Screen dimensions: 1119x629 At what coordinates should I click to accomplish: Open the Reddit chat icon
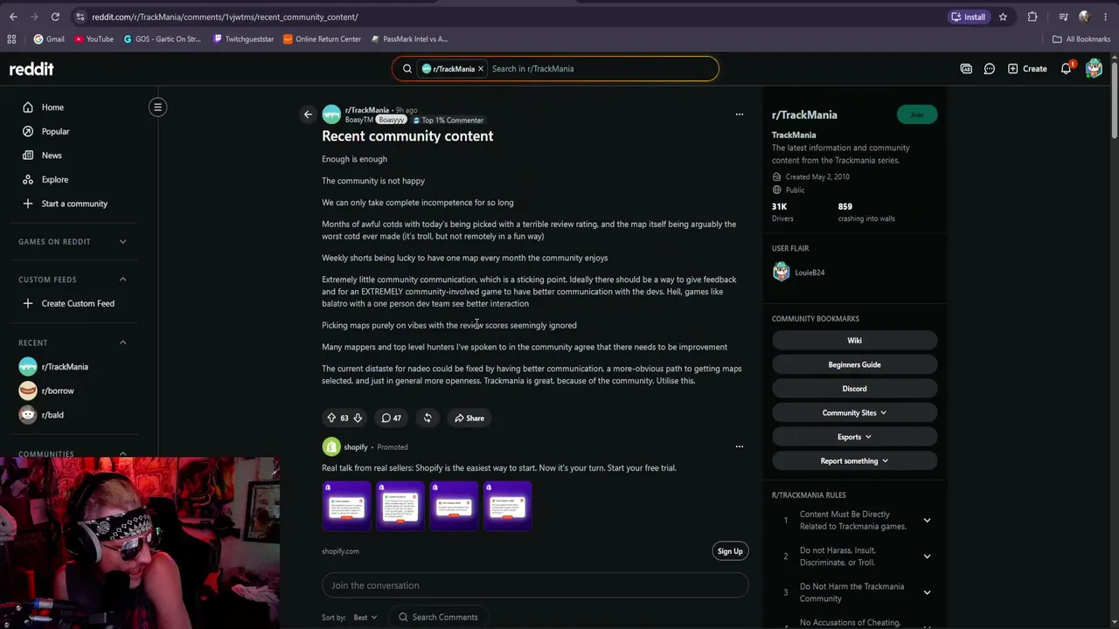990,69
